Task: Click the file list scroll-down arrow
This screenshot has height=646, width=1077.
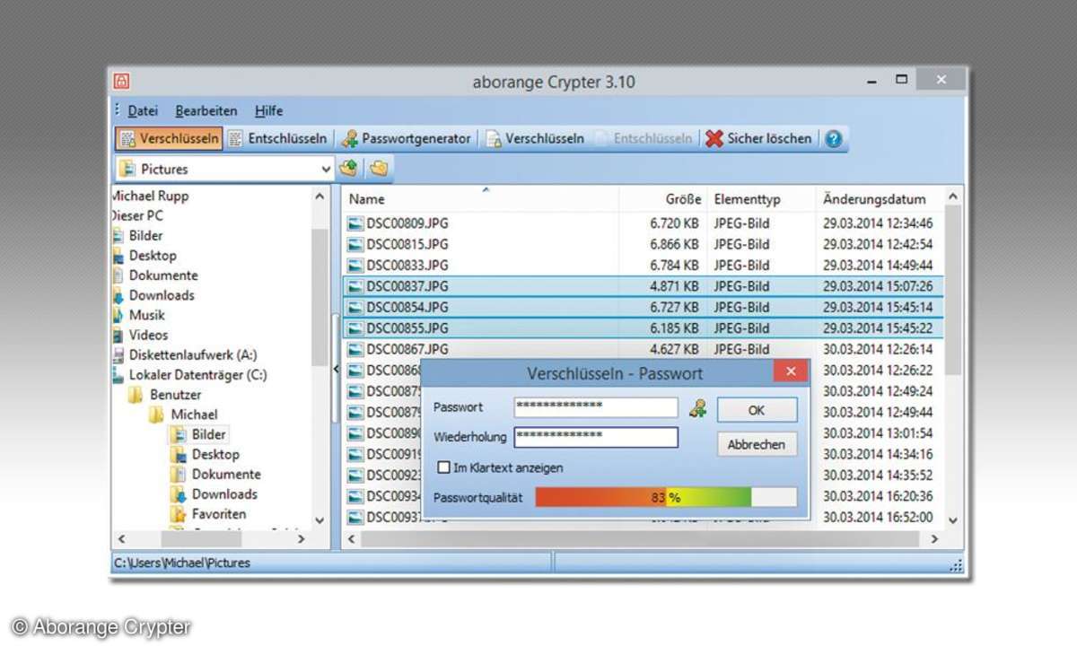Action: (953, 520)
